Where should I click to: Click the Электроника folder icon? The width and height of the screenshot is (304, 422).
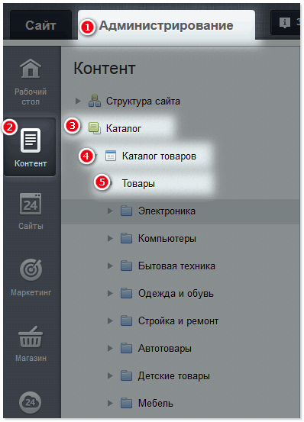pos(126,211)
